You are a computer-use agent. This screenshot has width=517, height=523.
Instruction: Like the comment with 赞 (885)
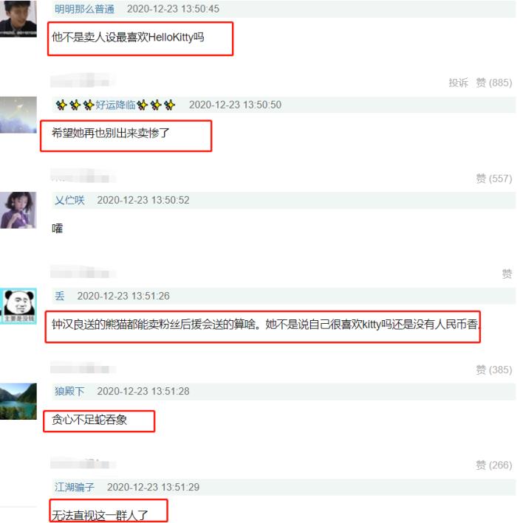(494, 83)
